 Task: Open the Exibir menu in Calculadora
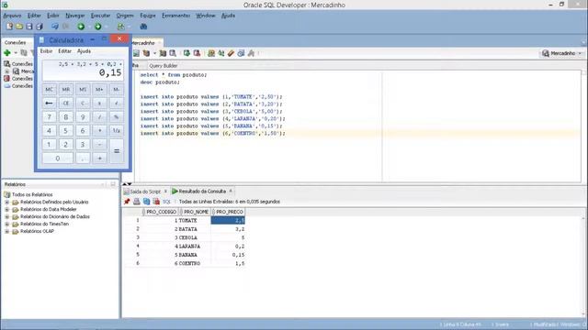pyautogui.click(x=46, y=51)
